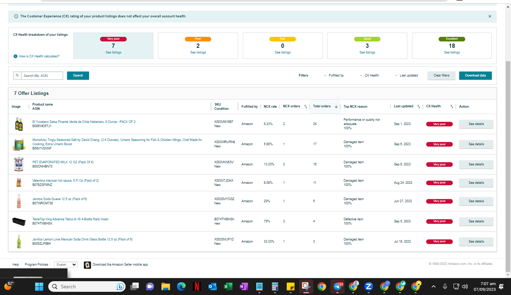The height and width of the screenshot is (295, 511).
Task: Click the ASIN text B00ONHBN70
Action: (42, 166)
